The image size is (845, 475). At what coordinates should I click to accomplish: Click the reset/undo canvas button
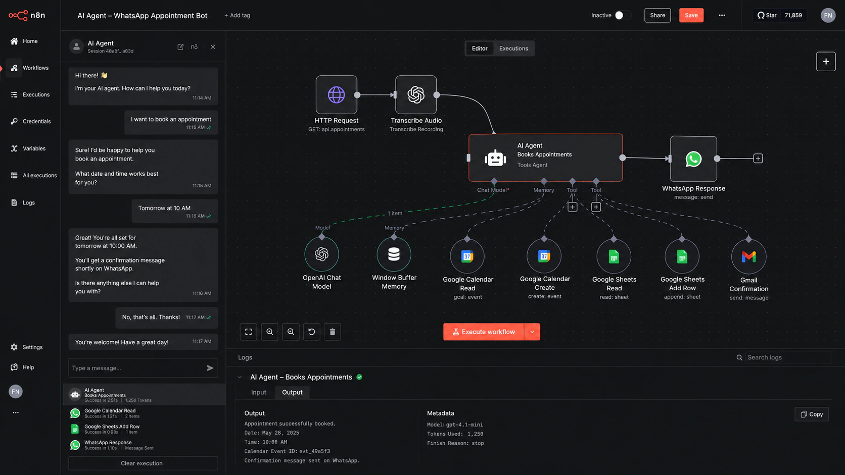click(311, 332)
